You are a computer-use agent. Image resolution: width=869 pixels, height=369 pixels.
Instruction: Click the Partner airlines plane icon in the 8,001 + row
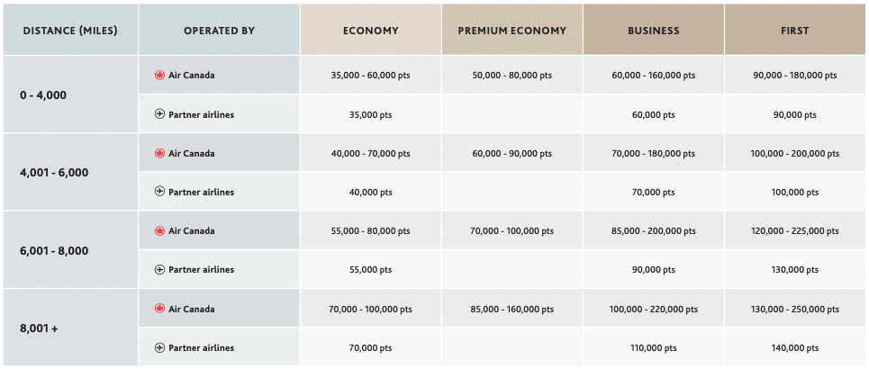(160, 347)
